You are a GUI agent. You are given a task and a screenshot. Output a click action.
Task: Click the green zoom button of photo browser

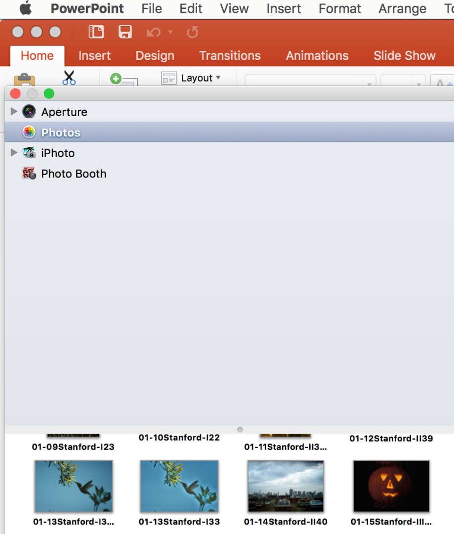click(x=49, y=93)
